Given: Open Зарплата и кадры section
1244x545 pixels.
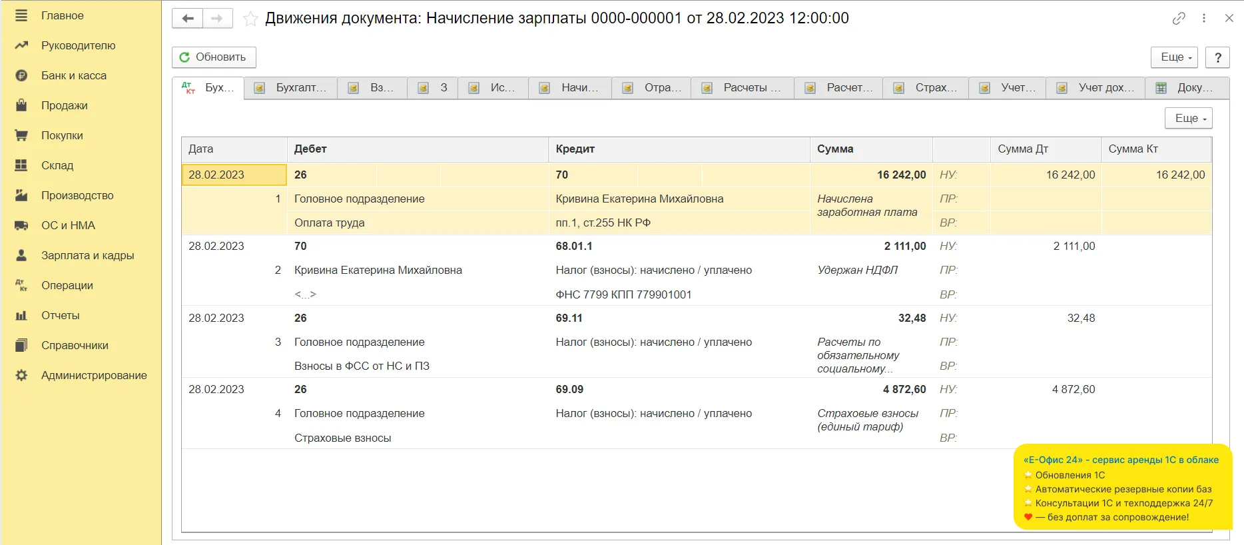Looking at the screenshot, I should click(87, 255).
